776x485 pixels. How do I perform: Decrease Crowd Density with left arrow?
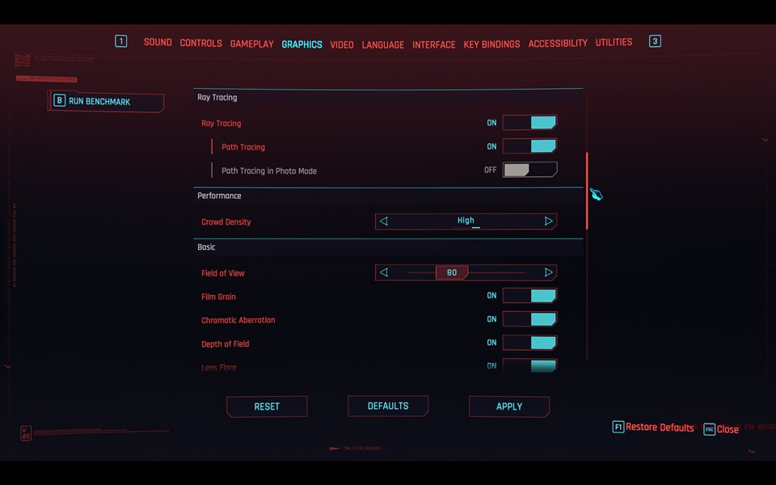384,221
